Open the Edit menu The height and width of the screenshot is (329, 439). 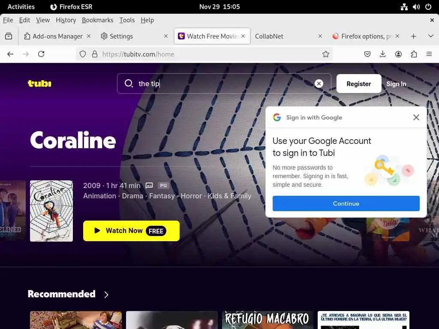tap(24, 20)
